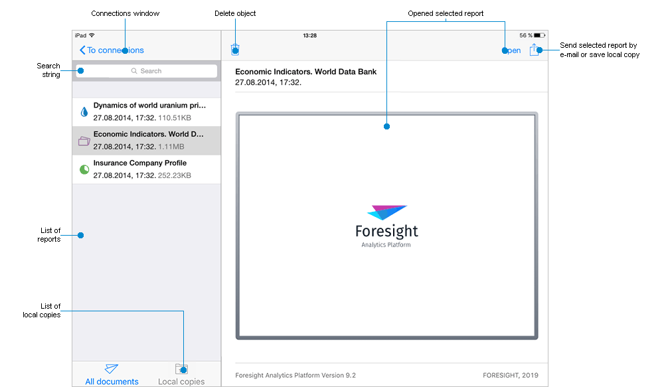
Task: Select Economic Indicators. World D... list row
Action: tap(147, 141)
